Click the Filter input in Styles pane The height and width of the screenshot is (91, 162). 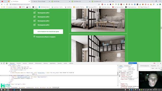124,68
